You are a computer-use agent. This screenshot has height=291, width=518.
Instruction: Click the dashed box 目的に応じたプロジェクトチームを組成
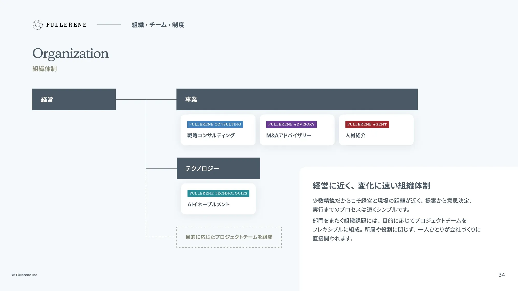click(229, 237)
